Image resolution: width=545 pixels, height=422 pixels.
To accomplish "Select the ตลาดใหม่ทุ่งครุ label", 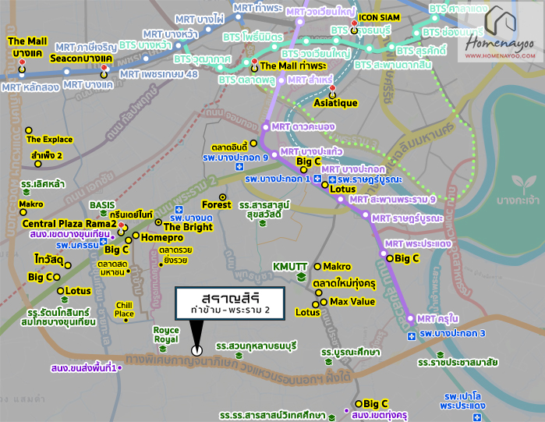I will [344, 284].
